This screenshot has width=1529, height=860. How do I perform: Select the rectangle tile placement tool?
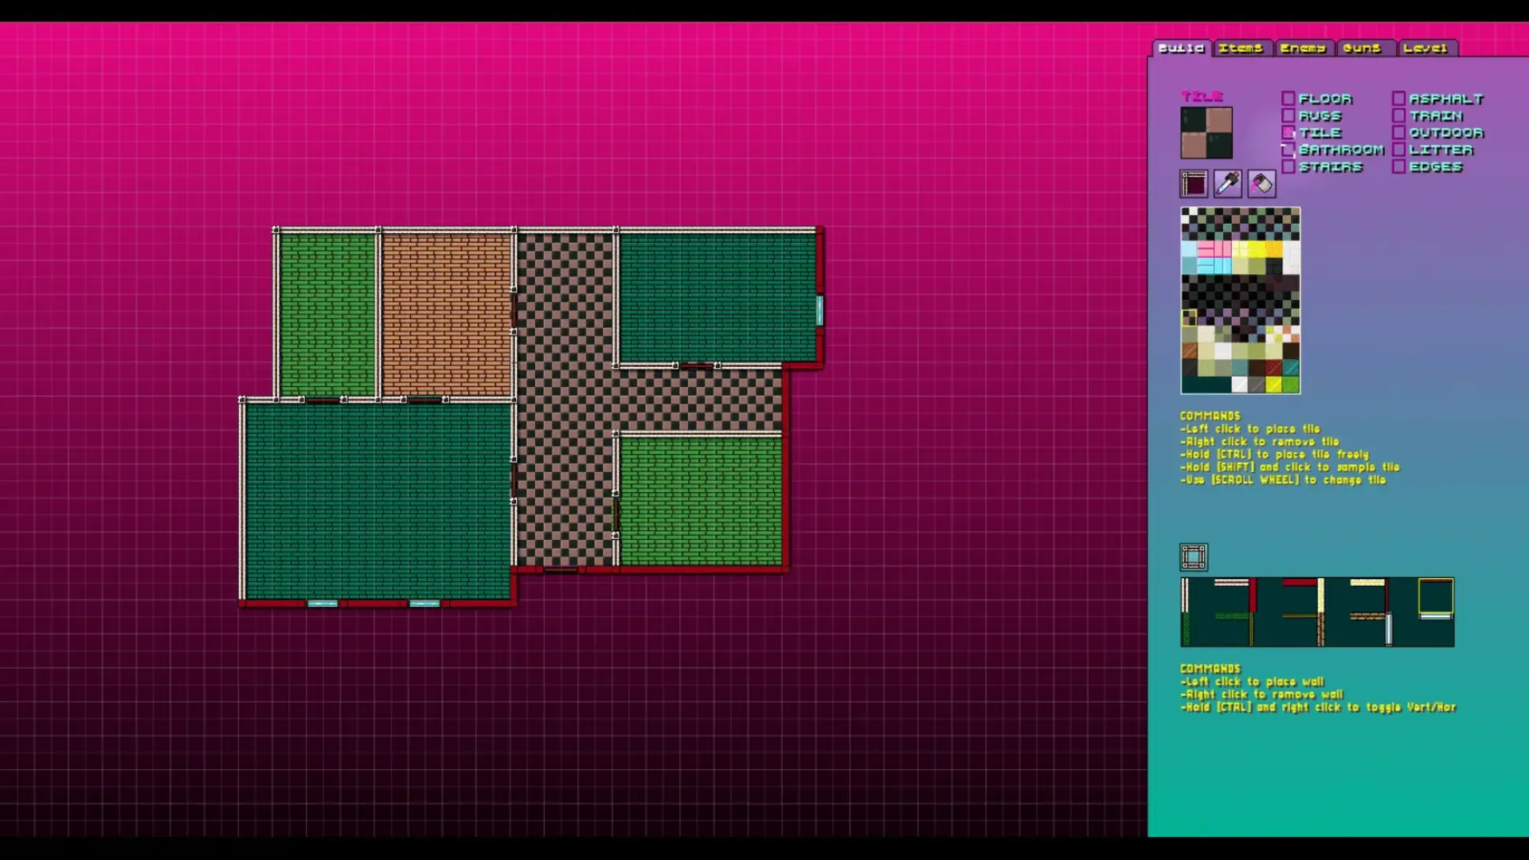click(1194, 184)
